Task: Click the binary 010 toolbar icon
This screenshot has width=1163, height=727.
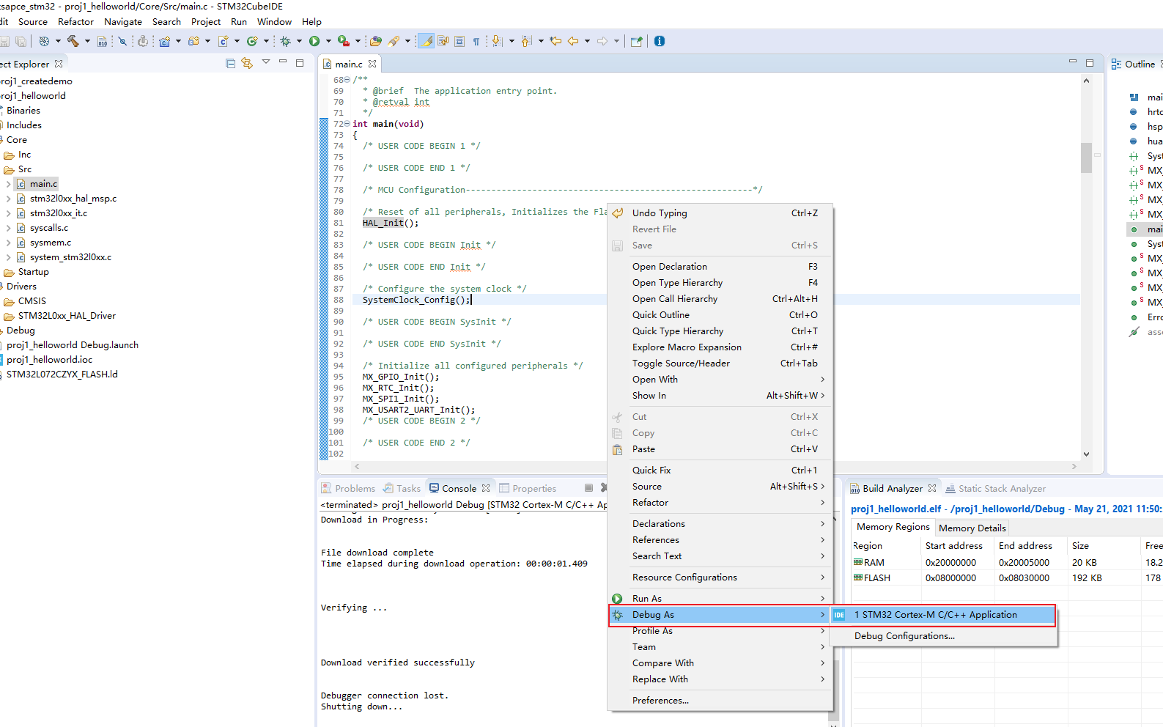Action: click(x=102, y=41)
